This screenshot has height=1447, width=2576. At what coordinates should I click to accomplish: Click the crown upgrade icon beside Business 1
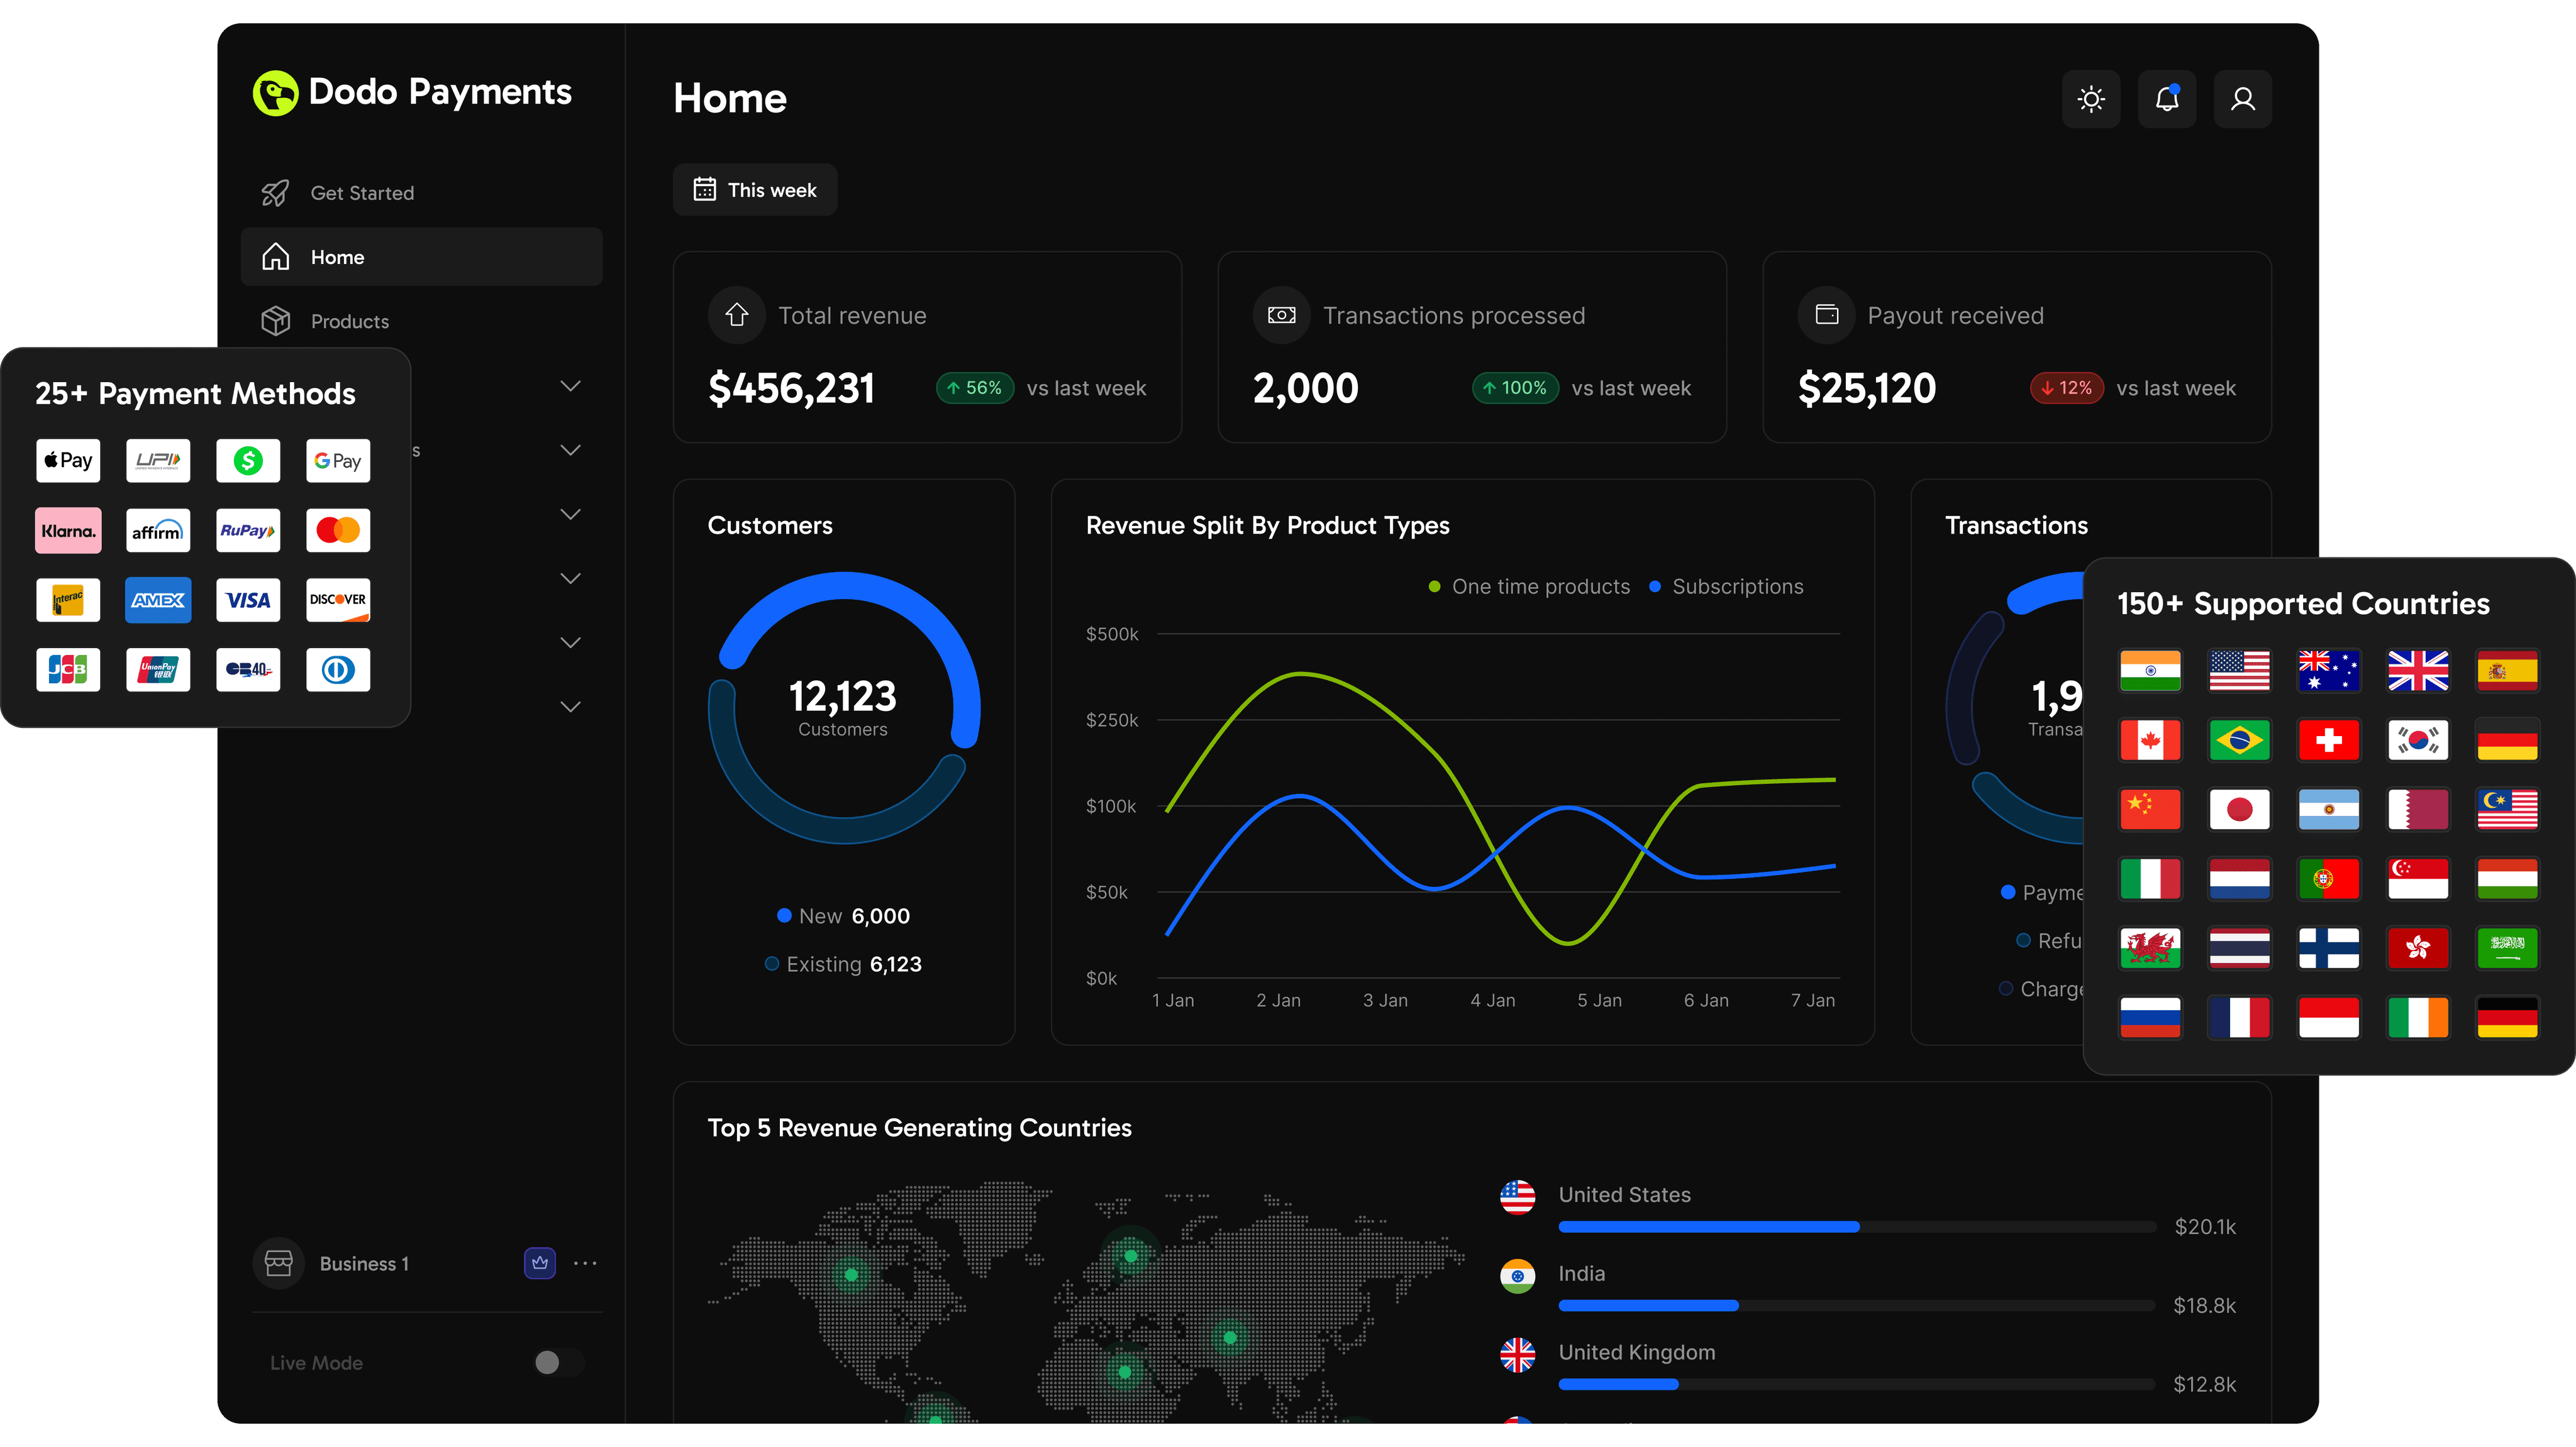point(540,1263)
